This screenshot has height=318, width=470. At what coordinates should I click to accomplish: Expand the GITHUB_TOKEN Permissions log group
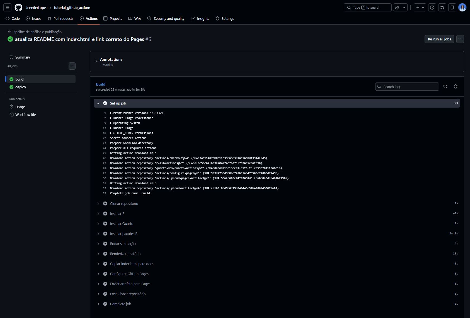click(x=131, y=133)
